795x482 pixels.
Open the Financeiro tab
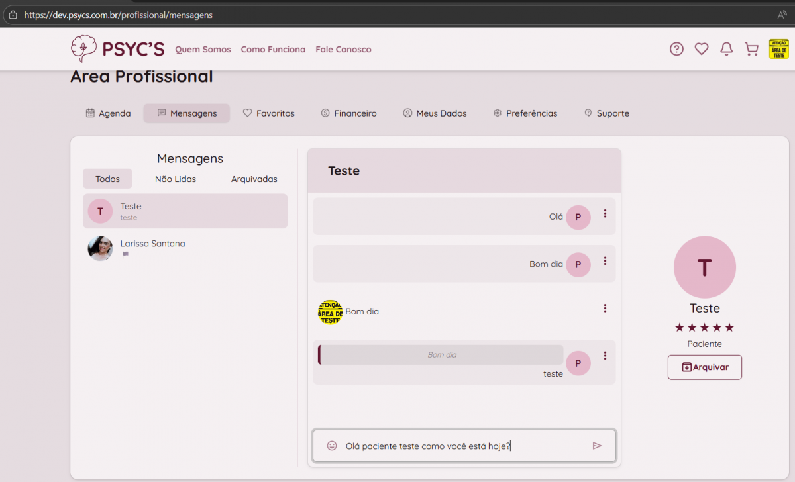pyautogui.click(x=348, y=113)
